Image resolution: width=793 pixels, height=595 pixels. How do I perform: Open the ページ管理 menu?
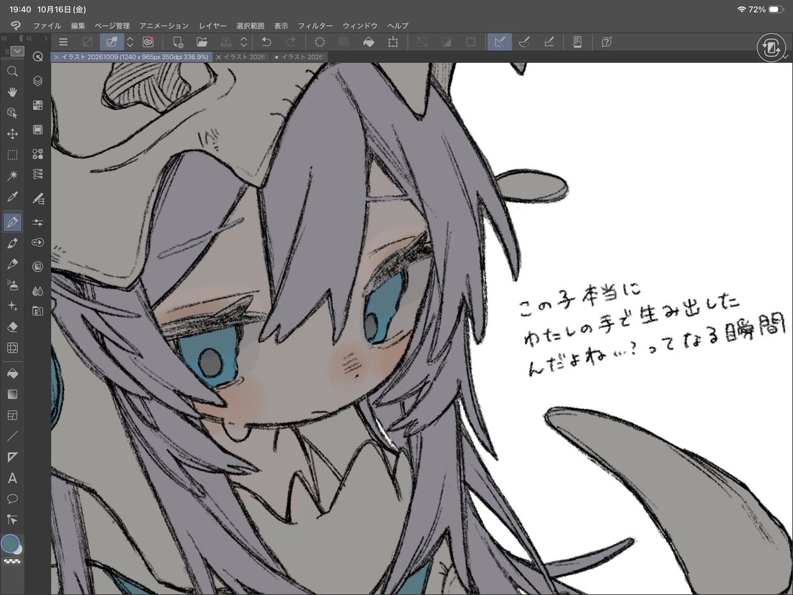(112, 25)
